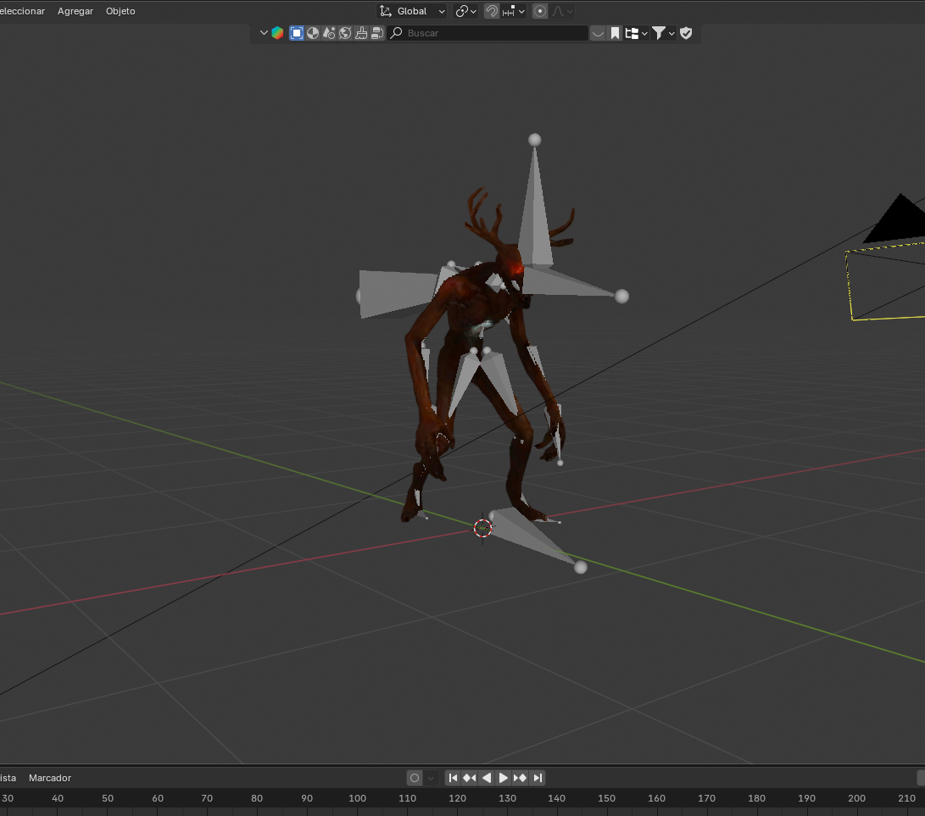Toggle the auto keying record circle

pos(415,778)
